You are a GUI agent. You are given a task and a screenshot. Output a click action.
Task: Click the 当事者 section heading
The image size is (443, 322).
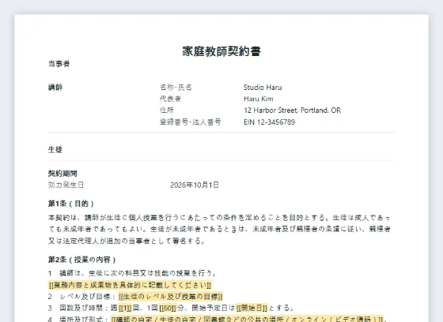[x=59, y=64]
